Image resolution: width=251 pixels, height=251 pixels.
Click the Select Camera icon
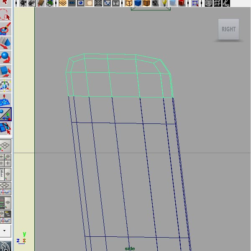click(23, 3)
